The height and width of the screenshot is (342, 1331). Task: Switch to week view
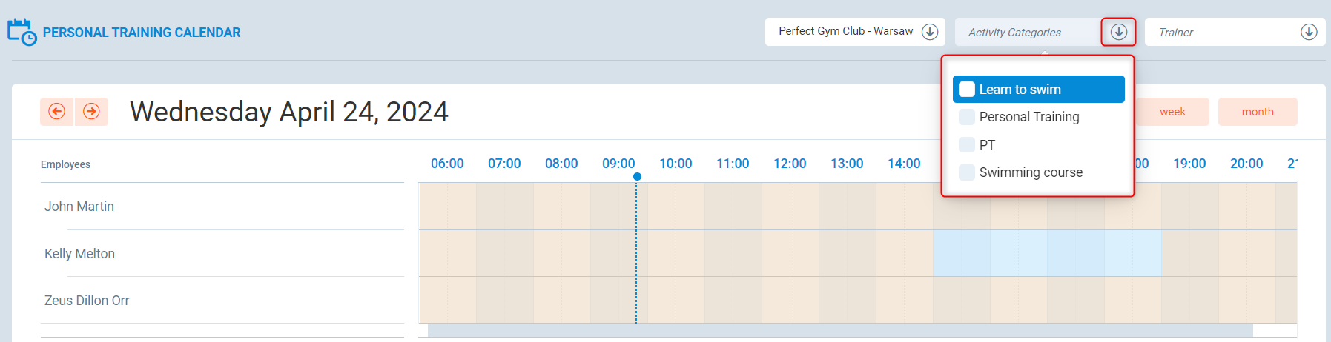tap(1172, 112)
